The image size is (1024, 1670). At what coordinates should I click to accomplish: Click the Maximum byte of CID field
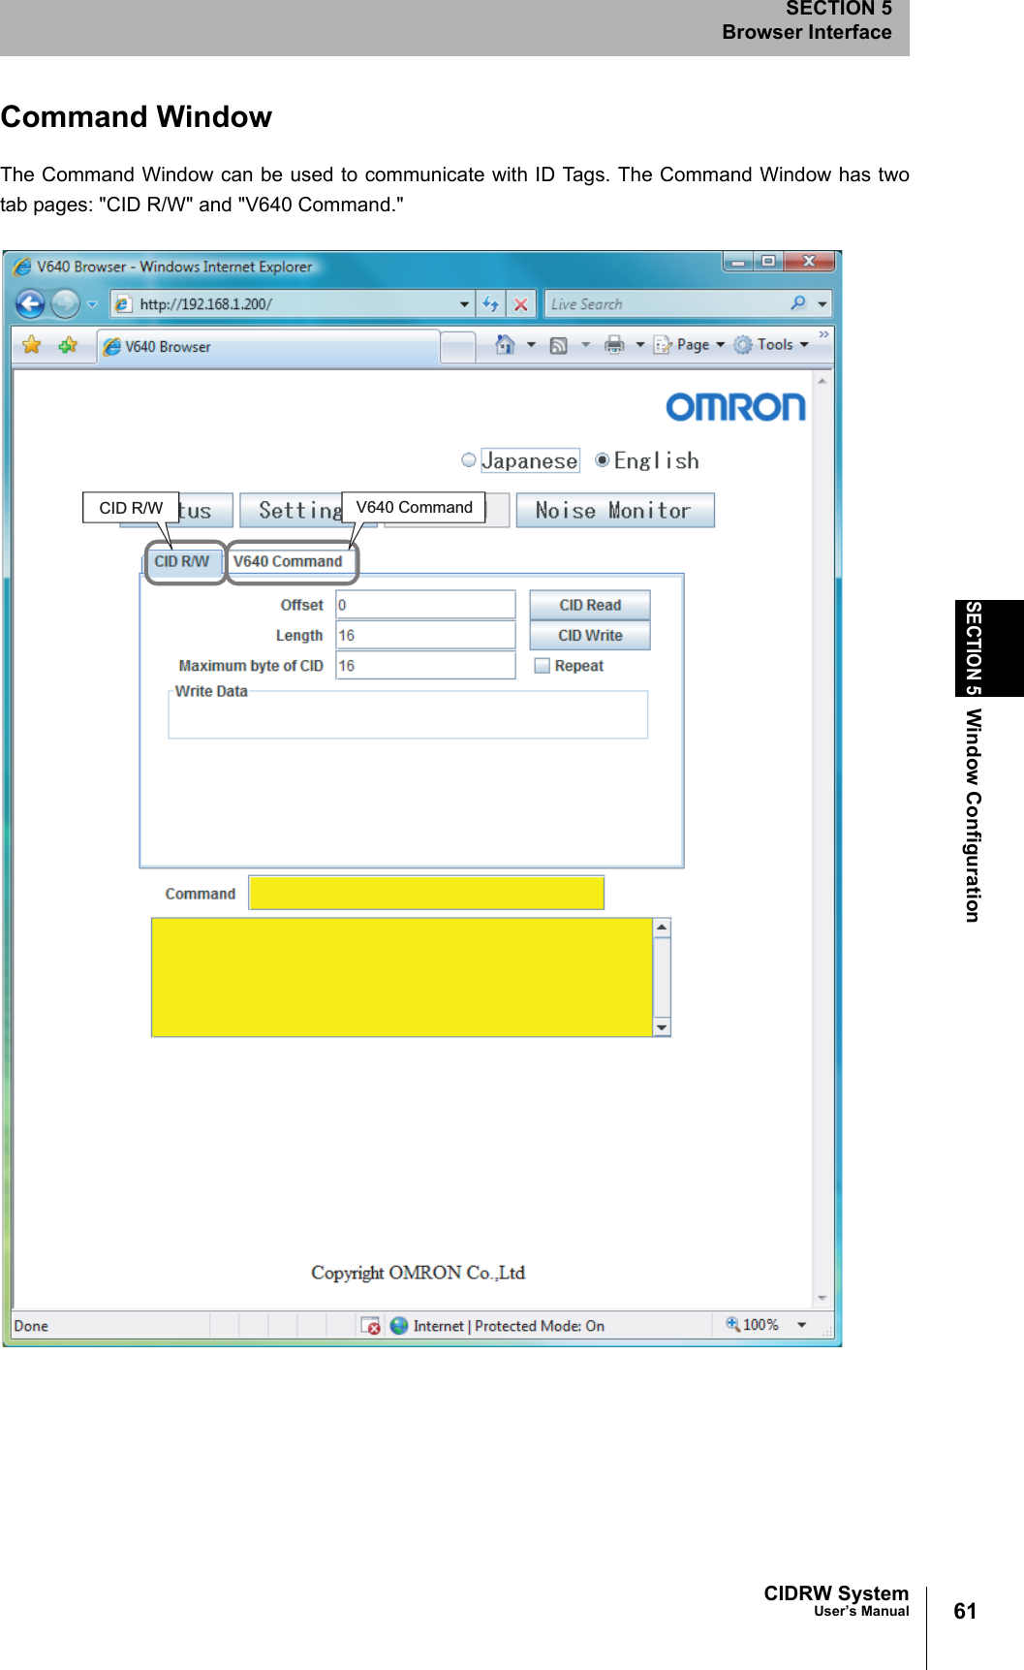(425, 665)
